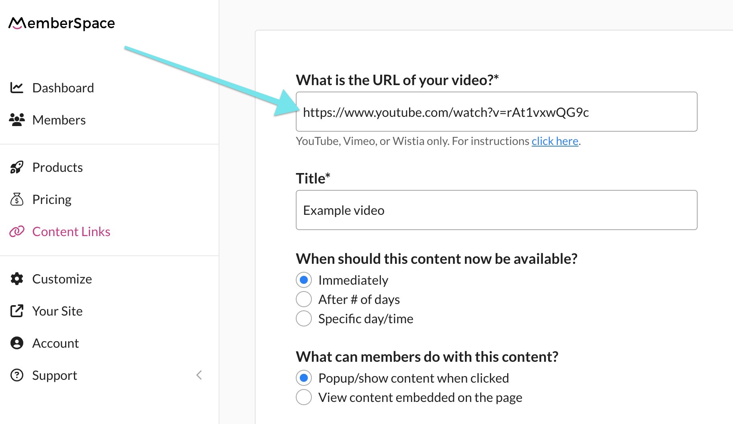Click the Account profile icon
This screenshot has width=733, height=424.
click(17, 343)
